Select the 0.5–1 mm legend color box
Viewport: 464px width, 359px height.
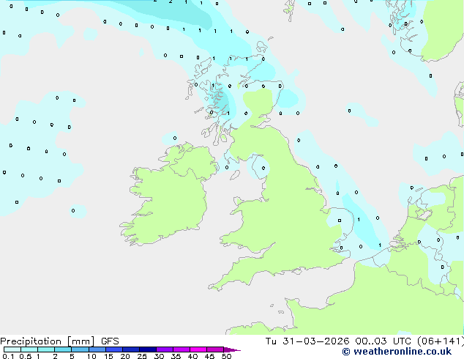[29, 349]
